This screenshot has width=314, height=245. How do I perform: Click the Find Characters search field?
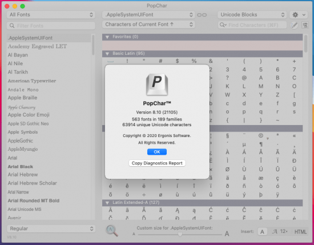click(252, 25)
